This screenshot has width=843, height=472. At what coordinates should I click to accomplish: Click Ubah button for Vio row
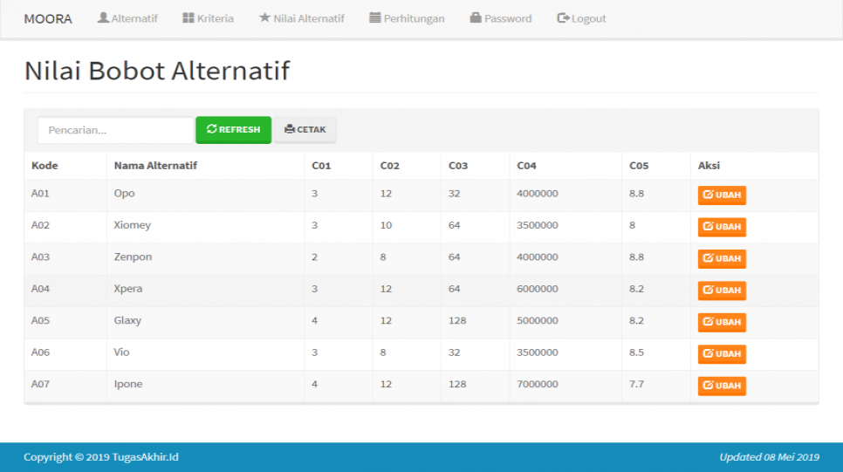click(722, 353)
